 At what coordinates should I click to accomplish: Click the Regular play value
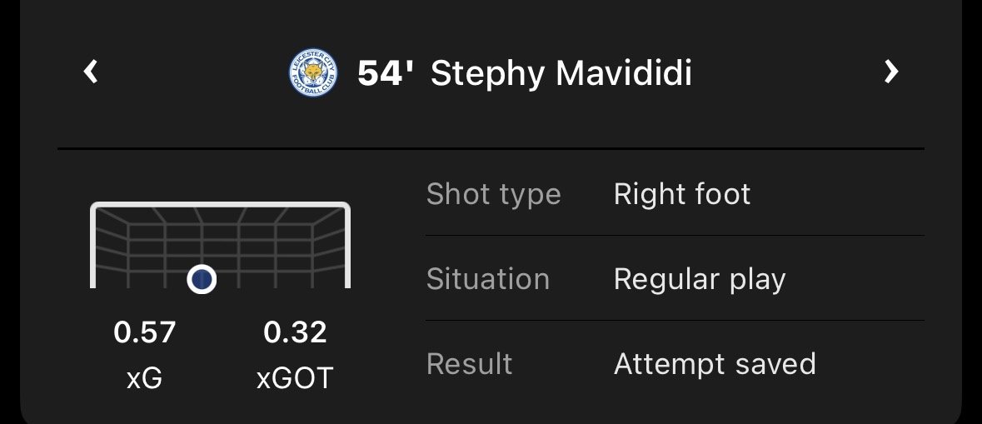(x=700, y=279)
